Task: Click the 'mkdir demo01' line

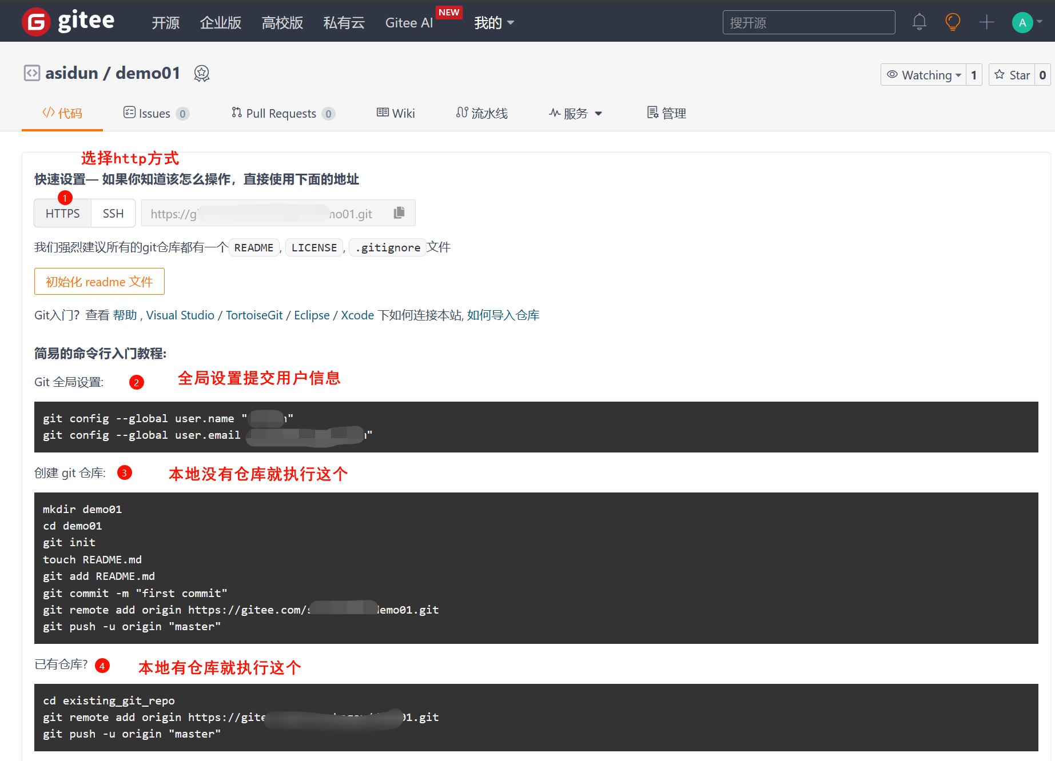Action: tap(82, 509)
